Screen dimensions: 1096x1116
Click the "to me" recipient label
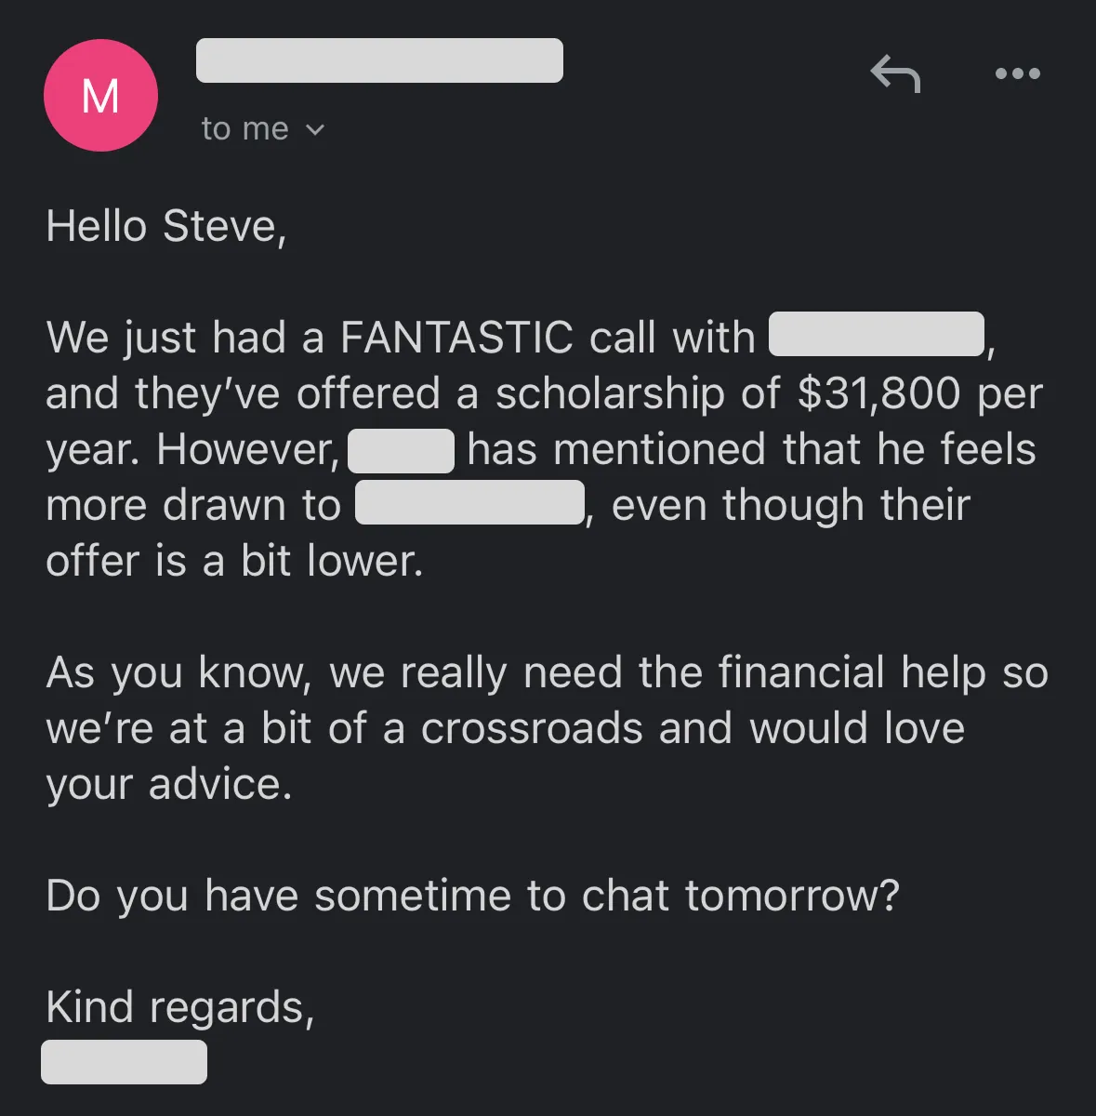tap(244, 129)
